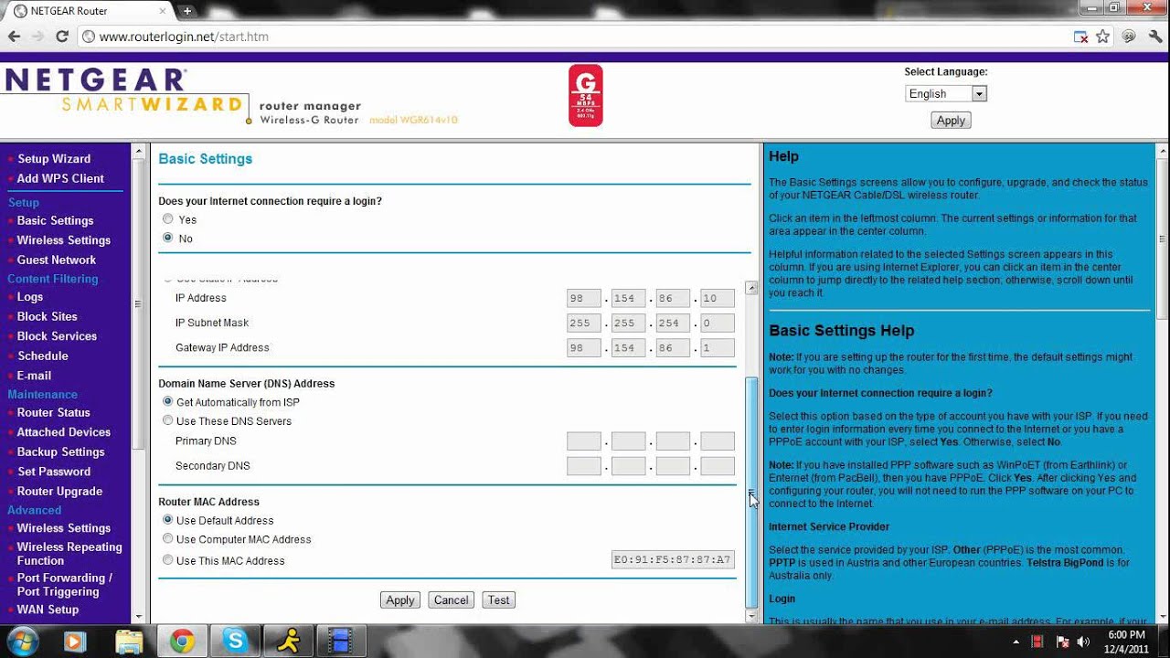Choose Use This MAC Address option
Image resolution: width=1170 pixels, height=658 pixels.
pyautogui.click(x=167, y=560)
